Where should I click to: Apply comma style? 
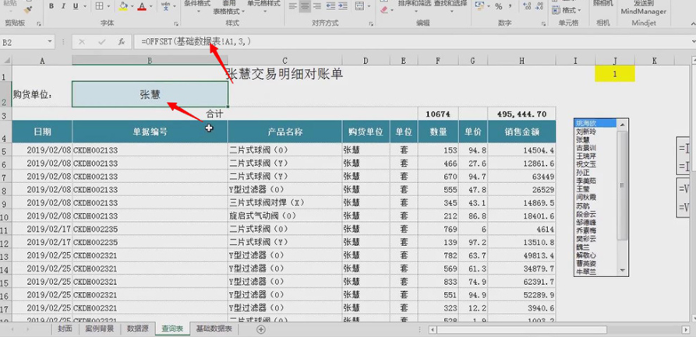(511, 6)
